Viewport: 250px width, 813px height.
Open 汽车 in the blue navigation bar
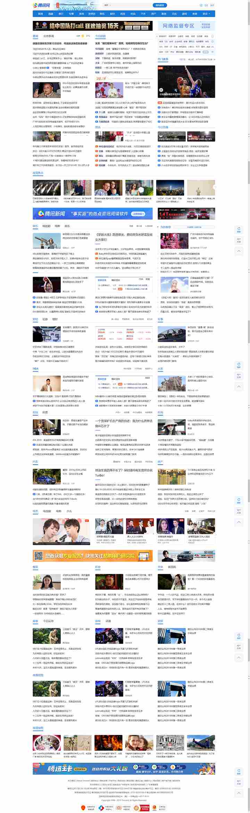tap(143, 14)
